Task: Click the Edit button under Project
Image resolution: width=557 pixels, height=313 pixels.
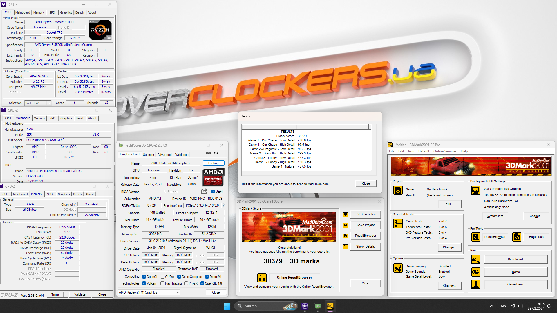Action: tap(449, 204)
